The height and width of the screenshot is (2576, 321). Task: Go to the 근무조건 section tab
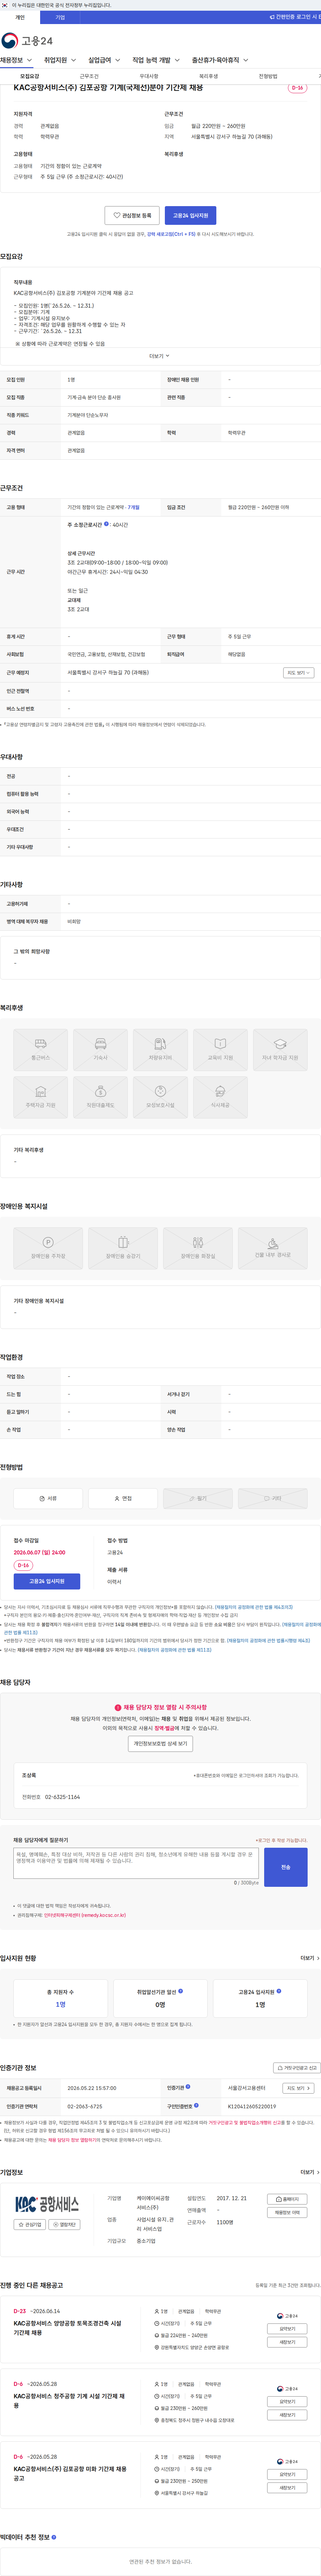tap(89, 76)
